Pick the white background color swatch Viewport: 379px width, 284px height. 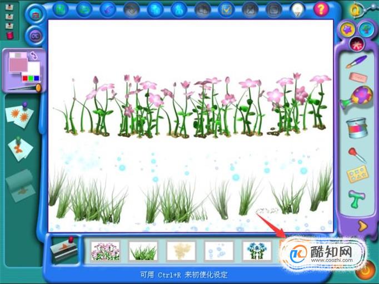[x=34, y=69]
